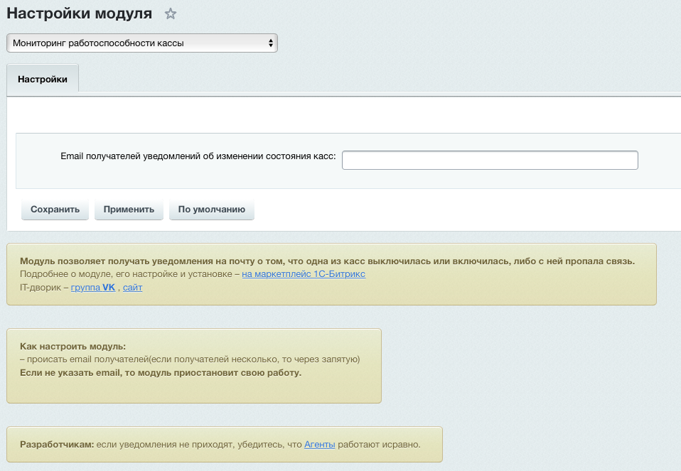Click the dropdown arrows on module selector

pos(270,43)
